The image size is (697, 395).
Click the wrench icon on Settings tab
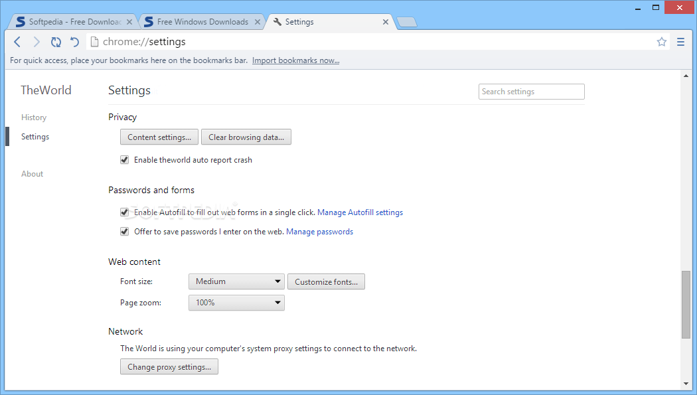click(x=277, y=22)
